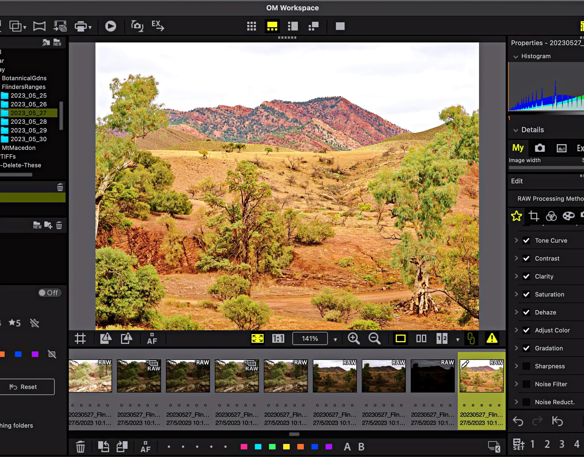Open the palette edit tab
This screenshot has height=457, width=584.
(568, 216)
